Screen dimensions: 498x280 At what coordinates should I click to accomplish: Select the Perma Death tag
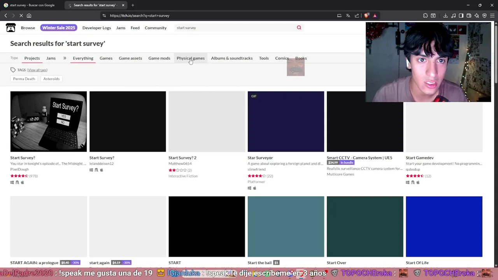click(x=24, y=79)
